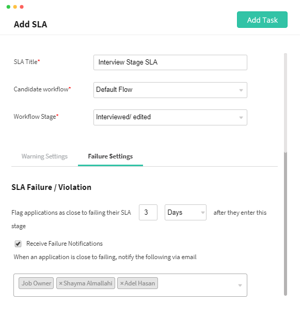Click the yellow window control dot
The width and height of the screenshot is (301, 320).
coord(15,7)
